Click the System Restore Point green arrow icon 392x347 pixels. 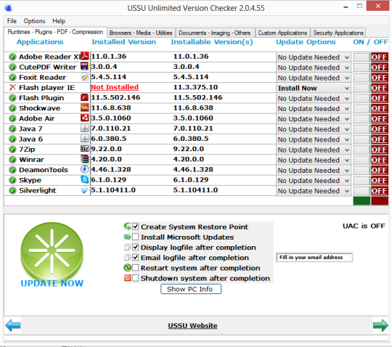coord(128,226)
